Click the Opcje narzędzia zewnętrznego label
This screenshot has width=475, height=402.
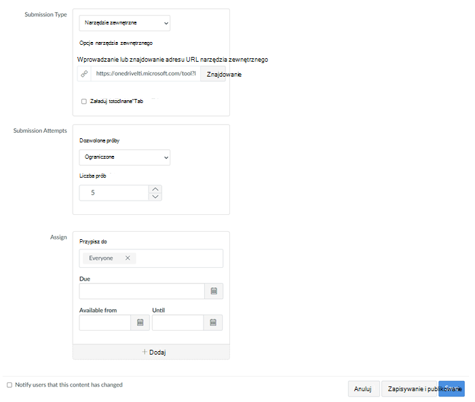[116, 43]
